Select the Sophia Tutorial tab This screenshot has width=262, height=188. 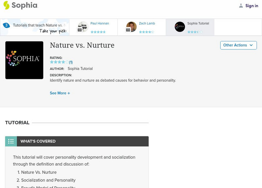pos(198,23)
